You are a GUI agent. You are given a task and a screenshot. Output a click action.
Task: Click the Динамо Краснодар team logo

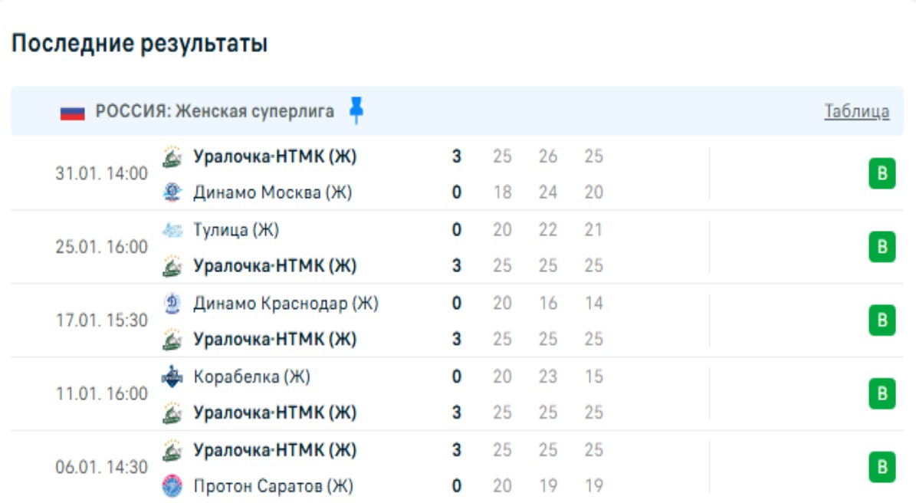point(172,304)
